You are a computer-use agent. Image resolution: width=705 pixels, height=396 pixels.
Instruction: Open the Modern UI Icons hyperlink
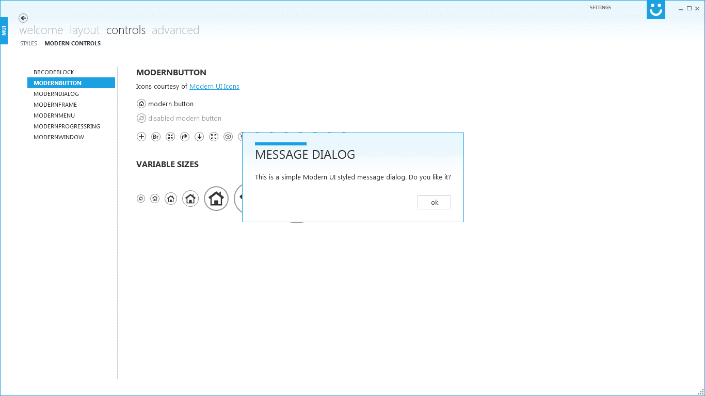click(214, 86)
